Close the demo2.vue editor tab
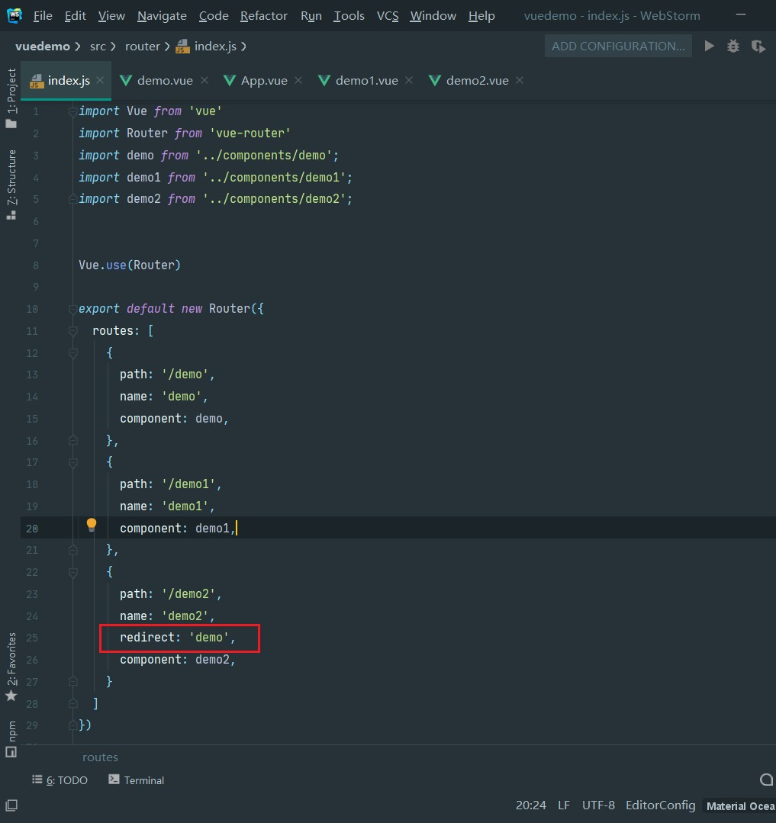Screen dimensions: 776x823 520,80
